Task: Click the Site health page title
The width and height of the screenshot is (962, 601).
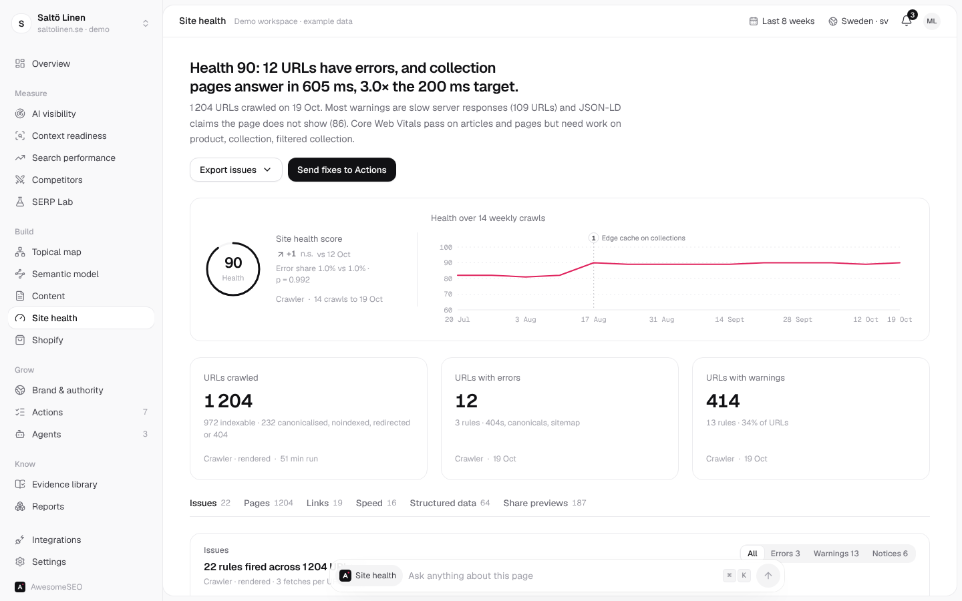Action: pos(202,21)
